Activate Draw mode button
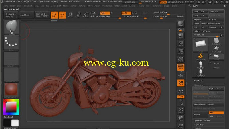Image resolution: width=229 pixels, height=129 pixels. (x=62, y=15)
